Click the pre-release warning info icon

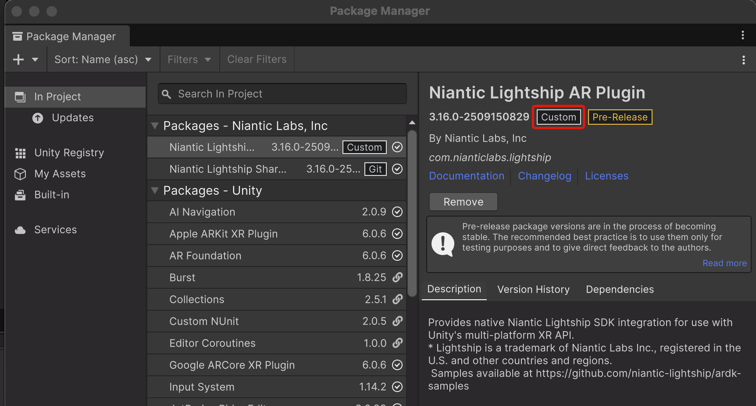click(443, 244)
